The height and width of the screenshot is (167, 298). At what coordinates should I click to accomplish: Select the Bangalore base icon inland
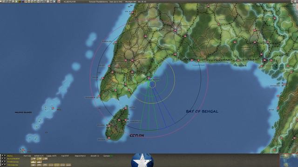[x=132, y=60]
